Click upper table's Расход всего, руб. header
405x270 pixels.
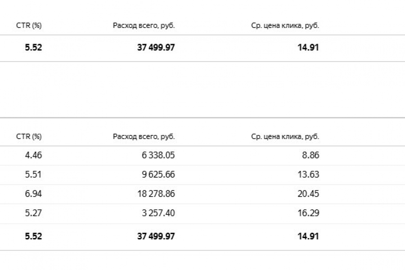pos(144,26)
